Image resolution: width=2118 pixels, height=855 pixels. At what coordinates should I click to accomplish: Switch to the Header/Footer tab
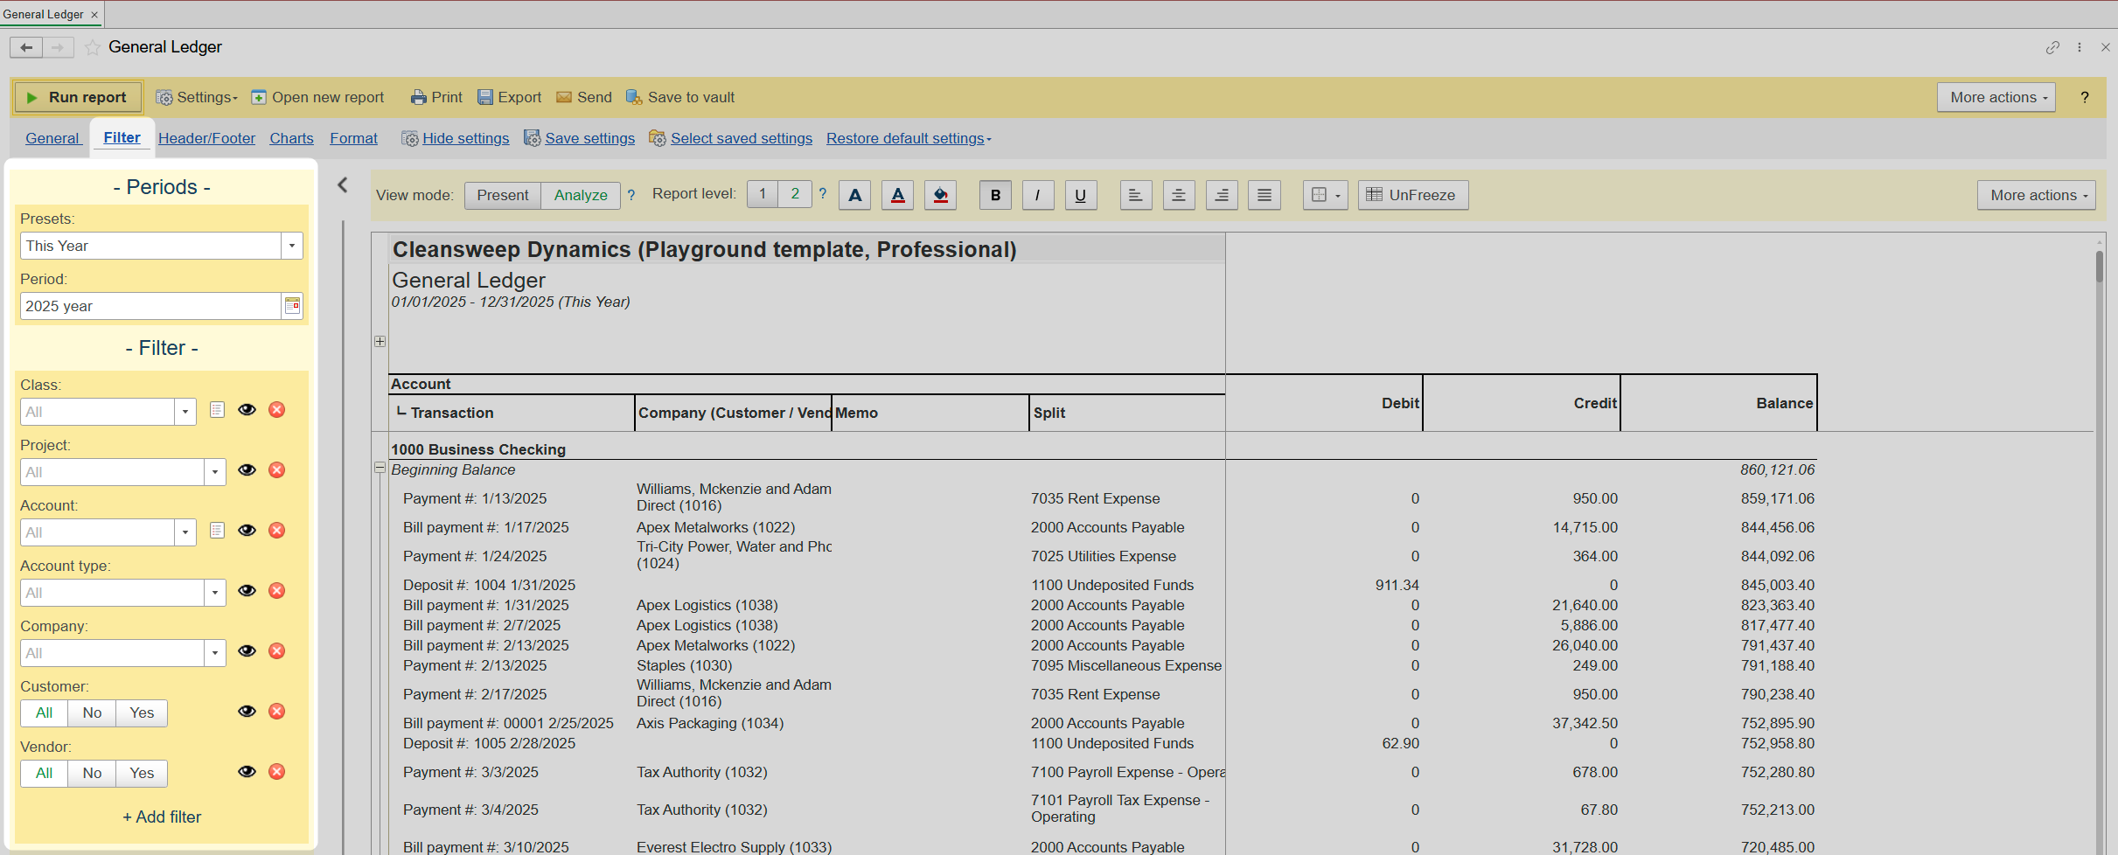click(206, 138)
